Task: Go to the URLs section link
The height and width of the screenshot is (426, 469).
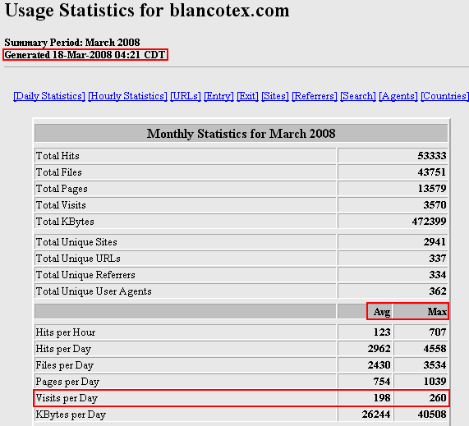Action: [x=186, y=96]
